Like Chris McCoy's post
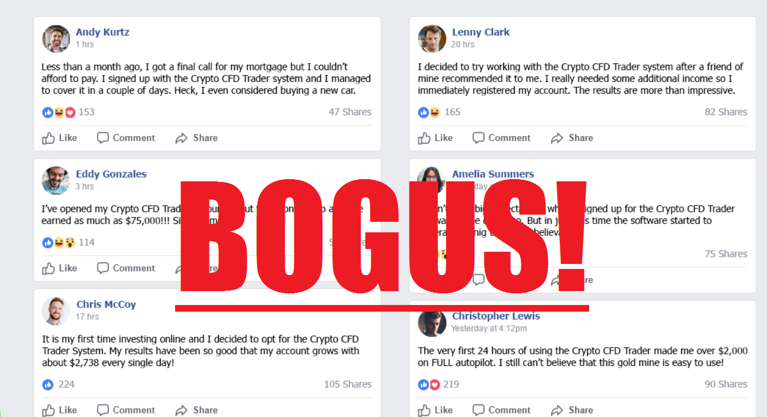 60,410
